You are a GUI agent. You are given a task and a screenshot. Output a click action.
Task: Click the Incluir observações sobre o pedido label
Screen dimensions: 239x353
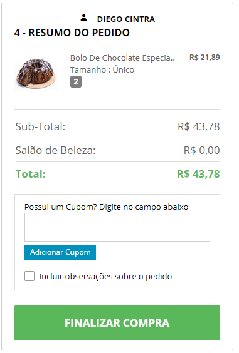[x=105, y=276]
